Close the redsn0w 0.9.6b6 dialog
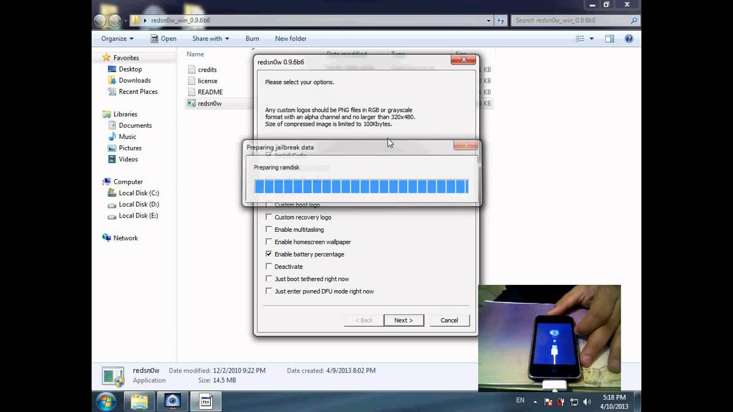The image size is (733, 412). point(463,60)
